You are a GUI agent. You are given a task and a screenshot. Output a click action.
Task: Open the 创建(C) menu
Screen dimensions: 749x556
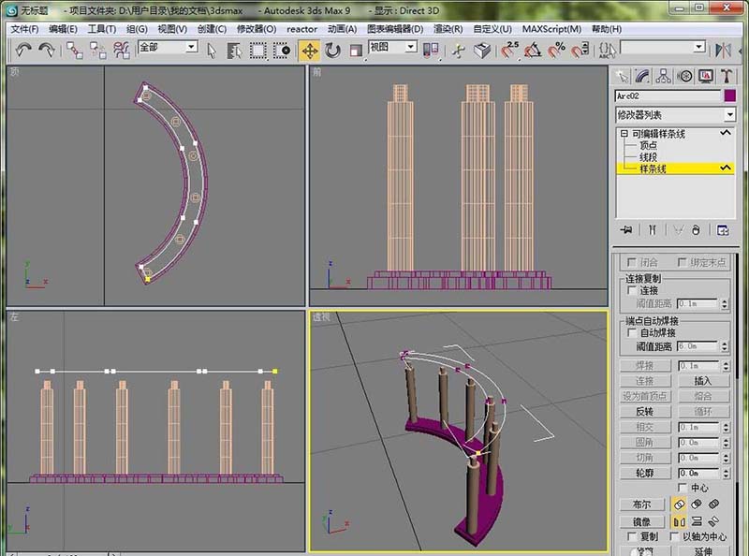point(213,29)
